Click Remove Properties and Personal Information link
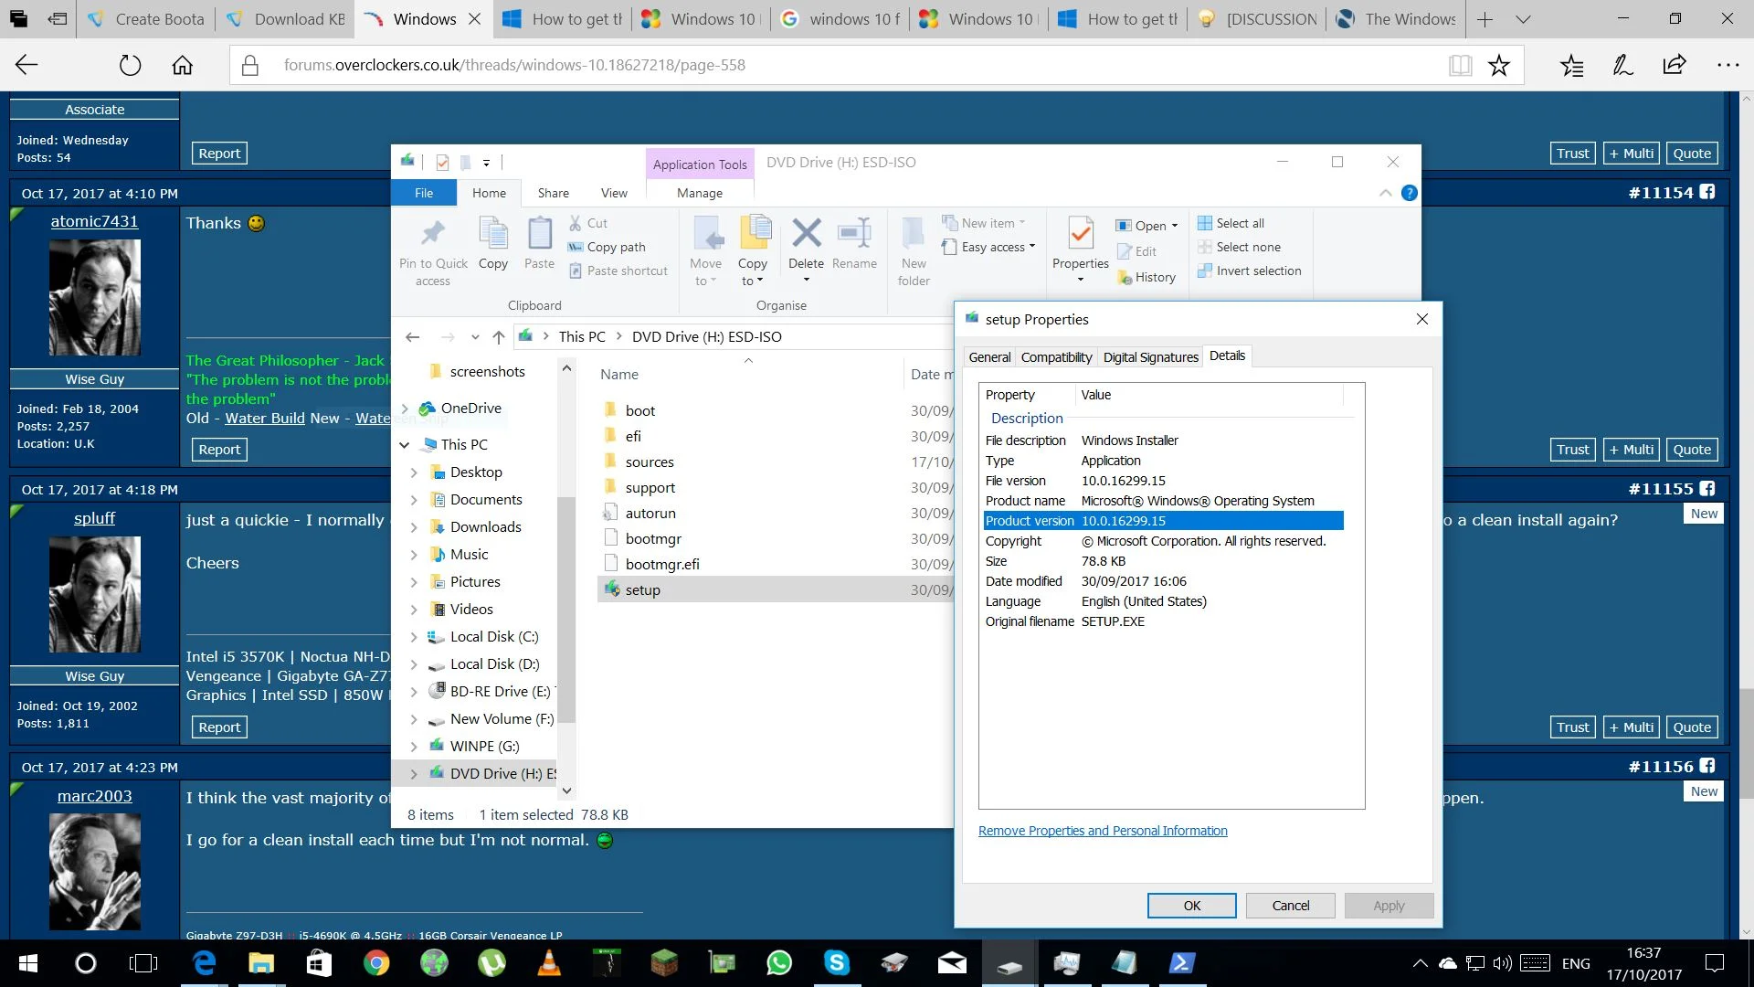This screenshot has height=987, width=1754. tap(1103, 831)
